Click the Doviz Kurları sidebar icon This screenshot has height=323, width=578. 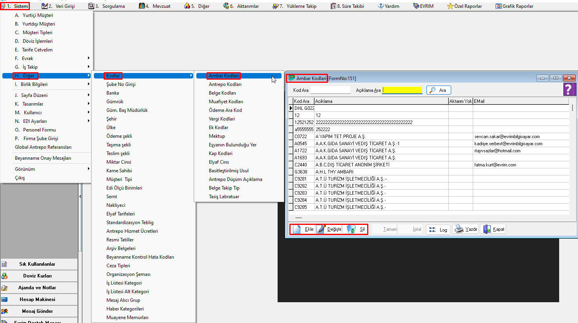pyautogui.click(x=4, y=276)
